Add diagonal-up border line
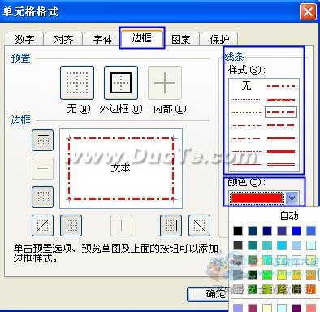320x312 pixels. click(x=42, y=225)
